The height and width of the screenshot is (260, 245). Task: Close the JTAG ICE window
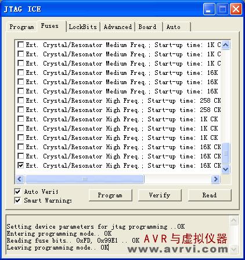[236, 9]
